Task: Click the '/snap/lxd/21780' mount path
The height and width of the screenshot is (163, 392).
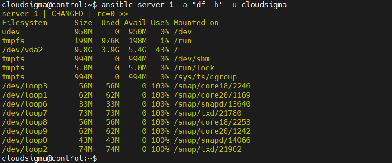Action: (208, 113)
